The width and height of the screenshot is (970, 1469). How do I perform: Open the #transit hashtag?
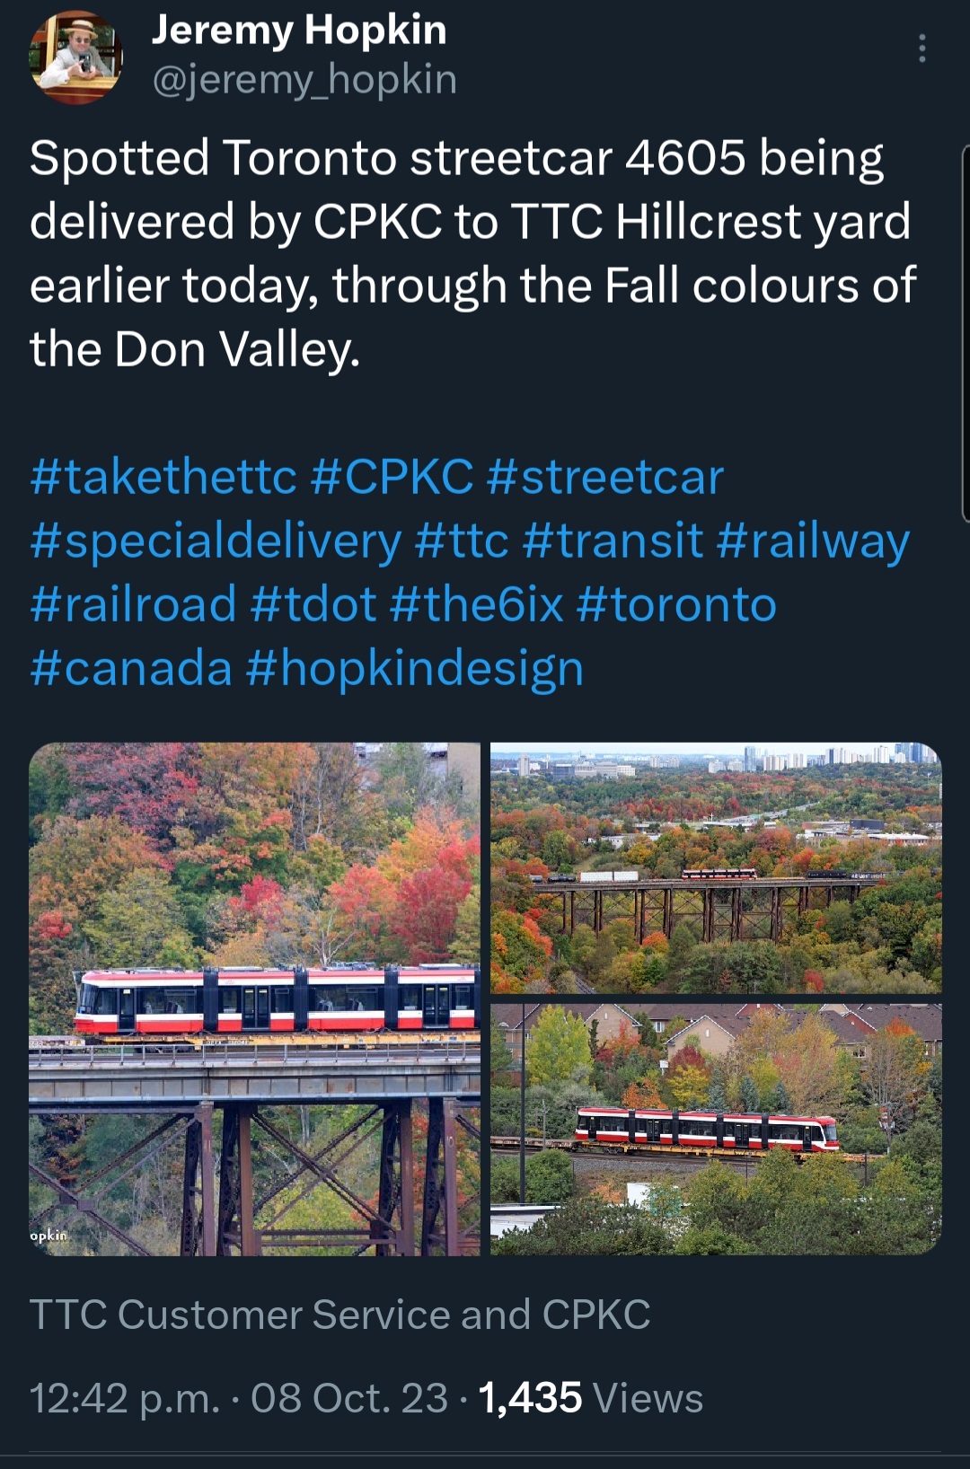(613, 541)
